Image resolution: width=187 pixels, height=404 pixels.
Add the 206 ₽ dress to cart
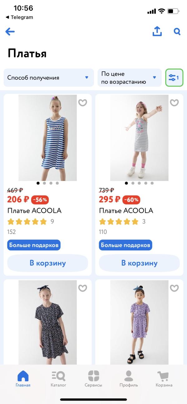click(x=48, y=263)
